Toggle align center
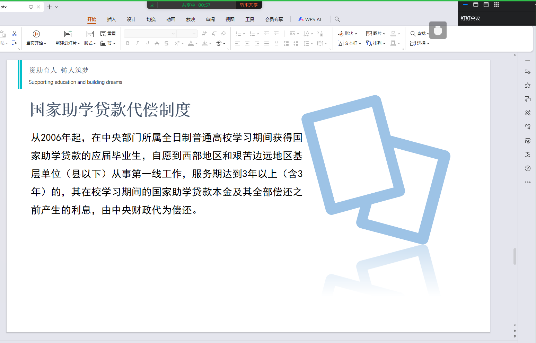Image resolution: width=536 pixels, height=343 pixels. pyautogui.click(x=247, y=43)
